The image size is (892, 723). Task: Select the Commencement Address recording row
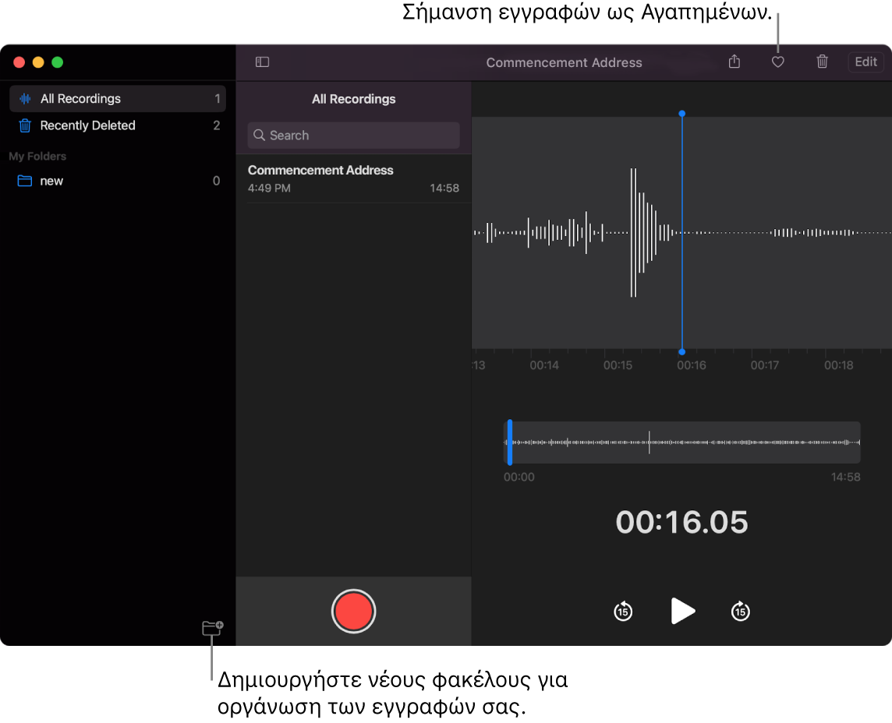(353, 178)
